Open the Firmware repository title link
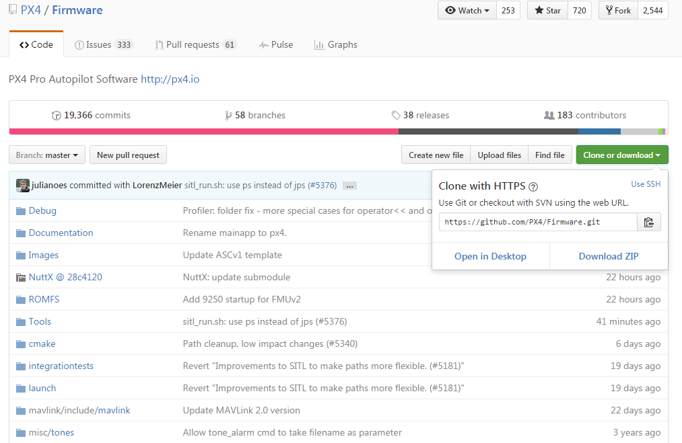 77,10
